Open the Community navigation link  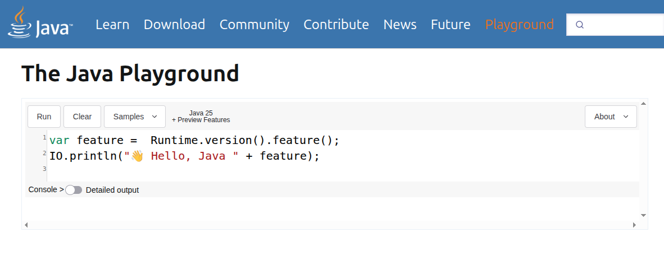click(254, 25)
